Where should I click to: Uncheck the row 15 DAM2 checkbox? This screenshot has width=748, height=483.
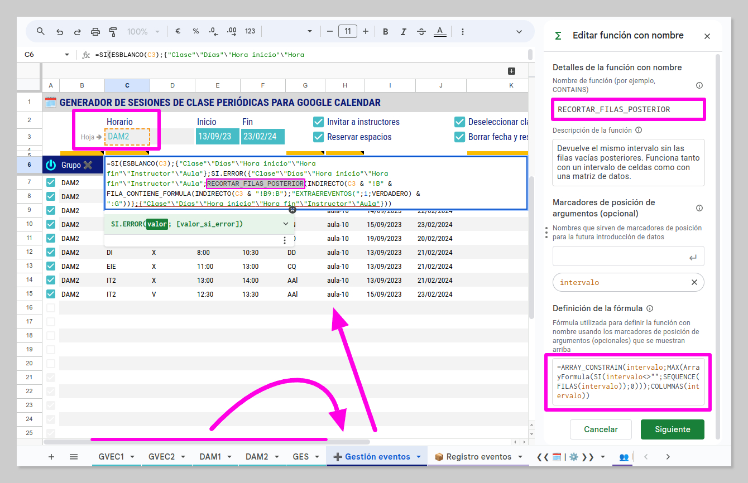click(x=51, y=294)
